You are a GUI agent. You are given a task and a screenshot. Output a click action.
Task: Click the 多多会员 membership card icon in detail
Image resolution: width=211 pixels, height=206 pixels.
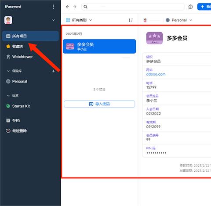pos(154,38)
